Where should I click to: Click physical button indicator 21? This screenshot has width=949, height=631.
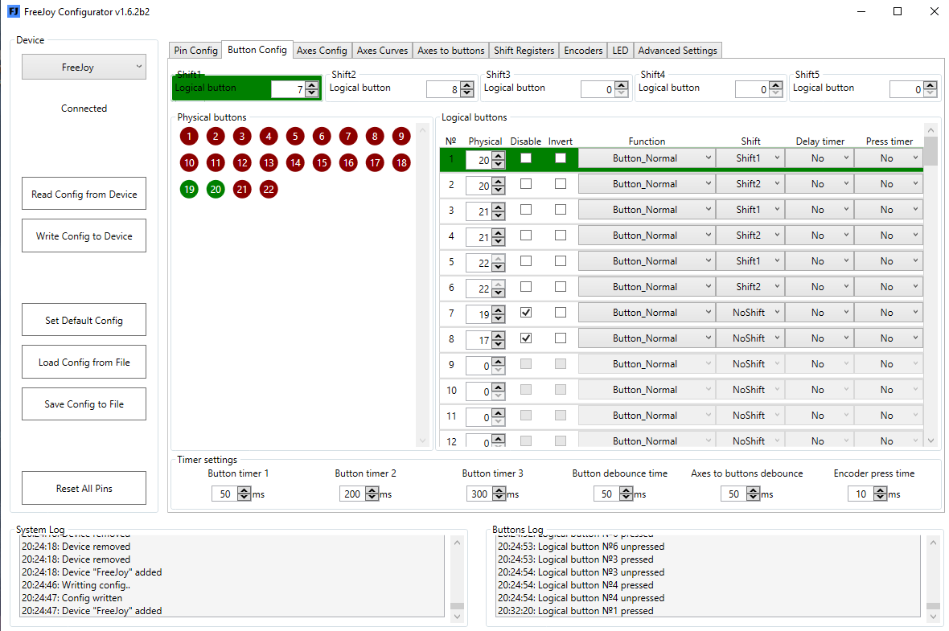pos(242,190)
